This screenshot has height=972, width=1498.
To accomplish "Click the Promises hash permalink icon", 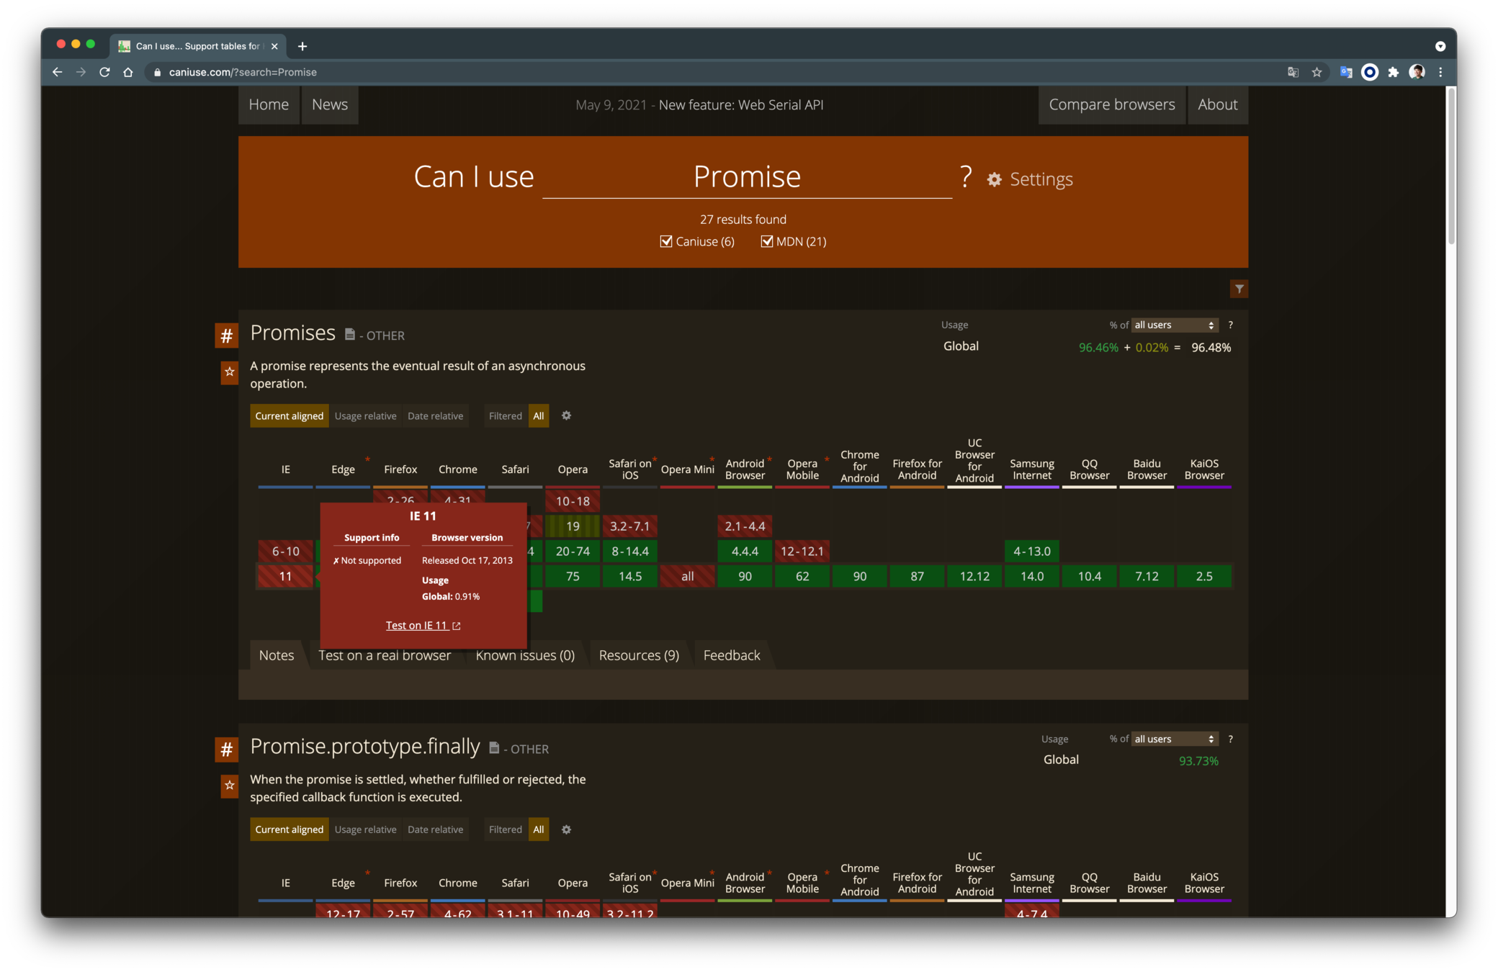I will tap(226, 336).
